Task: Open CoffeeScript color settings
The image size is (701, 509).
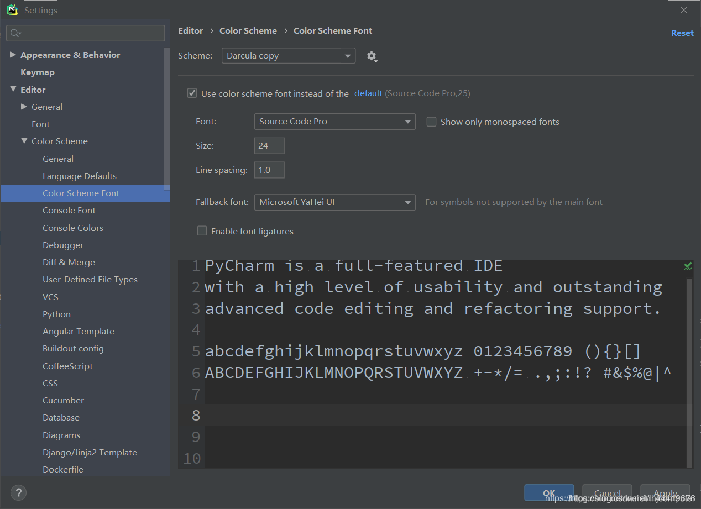Action: [67, 366]
